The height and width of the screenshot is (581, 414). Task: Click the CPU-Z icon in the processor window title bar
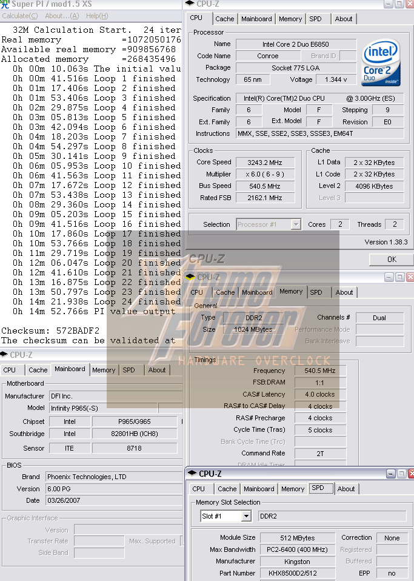[x=190, y=4]
